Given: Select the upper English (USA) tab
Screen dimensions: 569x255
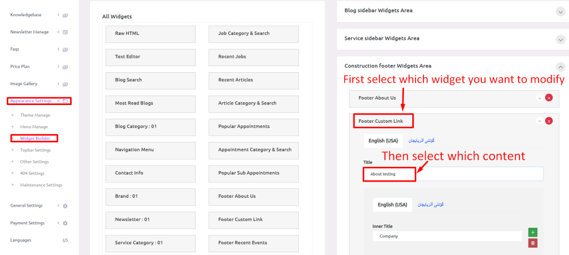Looking at the screenshot, I should click(383, 141).
